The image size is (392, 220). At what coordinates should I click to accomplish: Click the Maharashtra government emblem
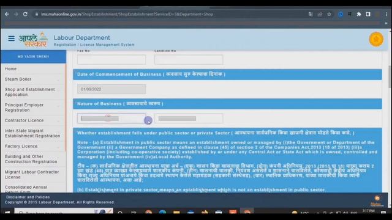(376, 39)
